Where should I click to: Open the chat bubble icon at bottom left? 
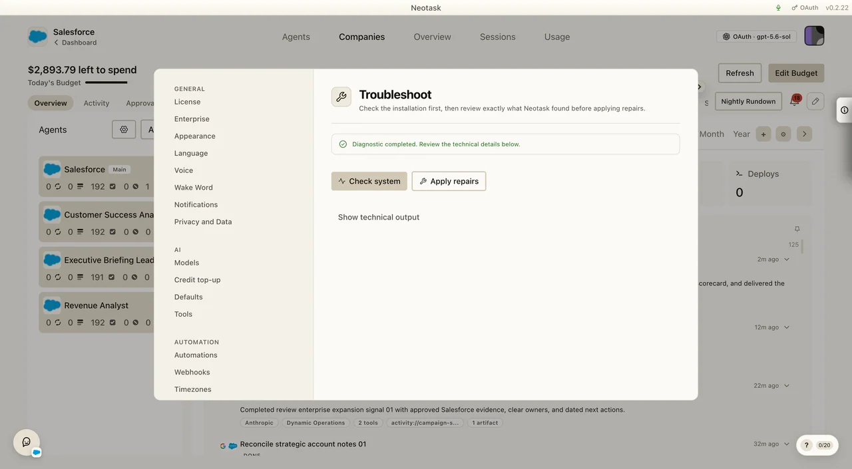coord(27,442)
